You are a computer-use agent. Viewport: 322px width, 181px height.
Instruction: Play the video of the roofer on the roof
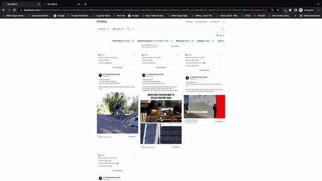coord(117,113)
